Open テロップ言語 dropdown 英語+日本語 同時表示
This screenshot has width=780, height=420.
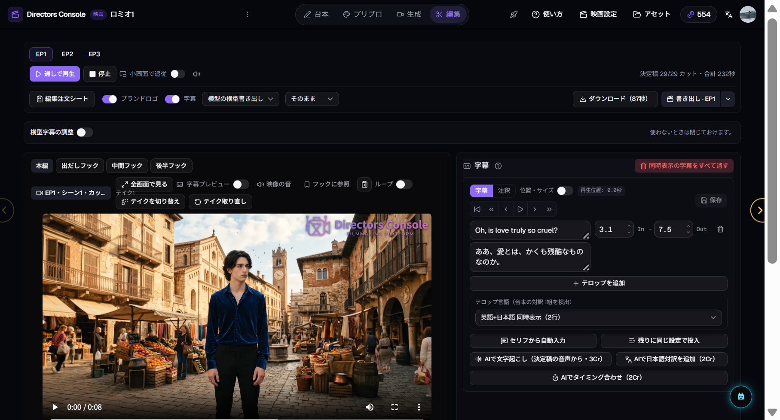pos(598,318)
